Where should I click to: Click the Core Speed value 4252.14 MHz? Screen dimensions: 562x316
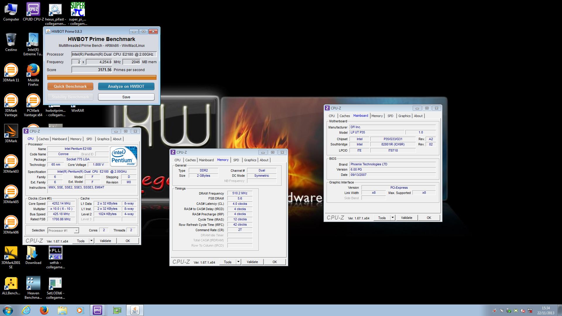click(x=61, y=204)
